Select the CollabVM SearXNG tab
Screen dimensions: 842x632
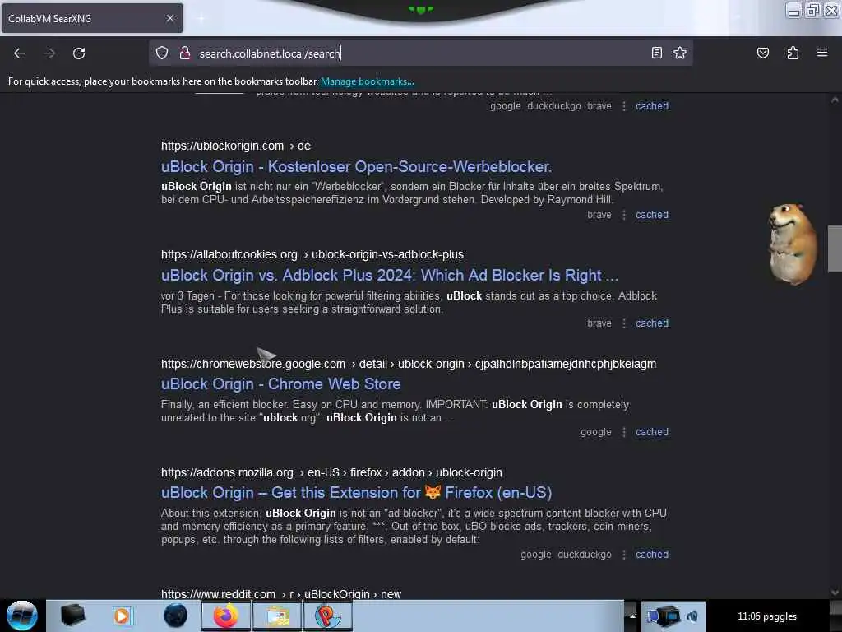(92, 18)
